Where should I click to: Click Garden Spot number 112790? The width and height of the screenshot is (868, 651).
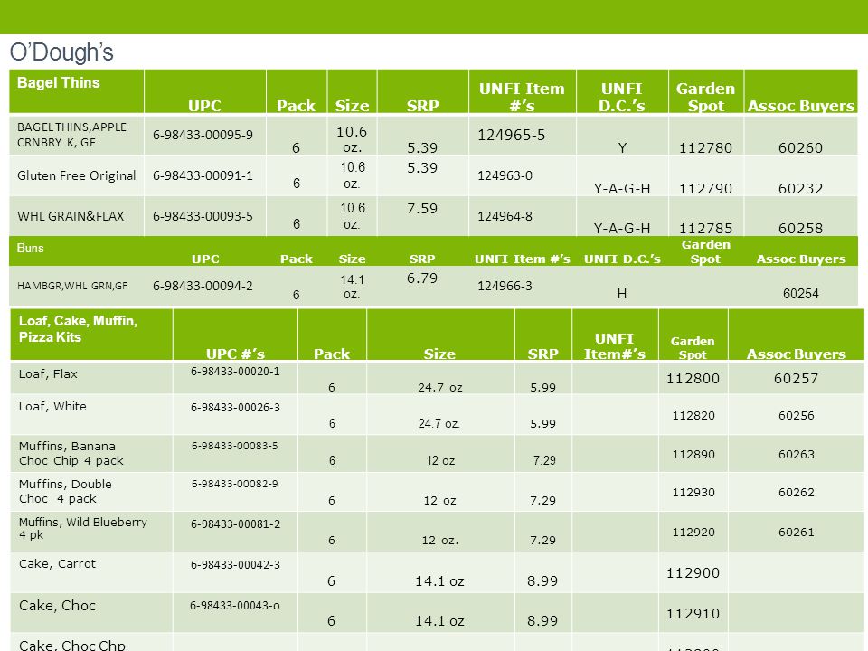[x=705, y=189]
